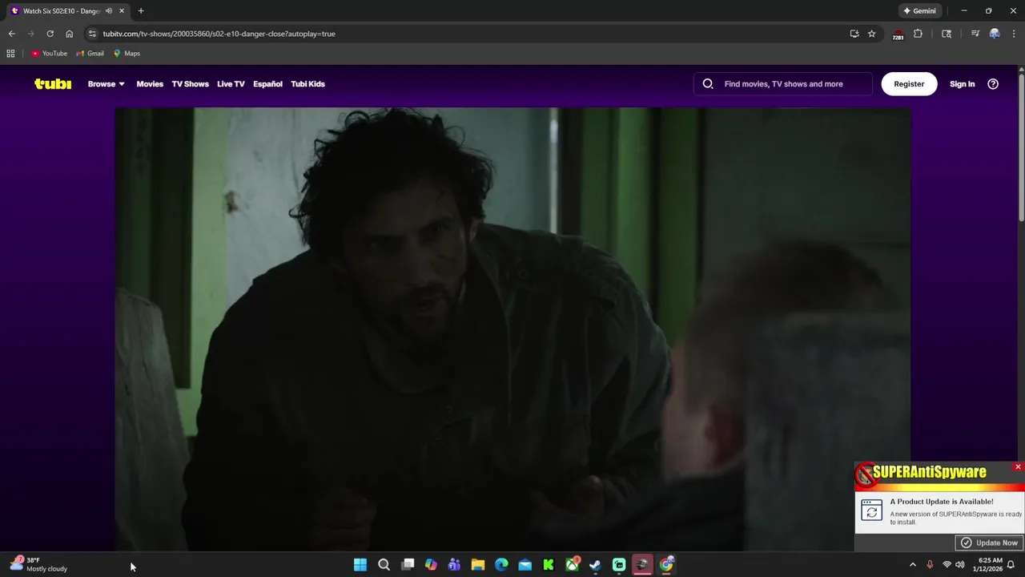1025x577 pixels.
Task: View site information icon in address bar
Action: (x=92, y=34)
